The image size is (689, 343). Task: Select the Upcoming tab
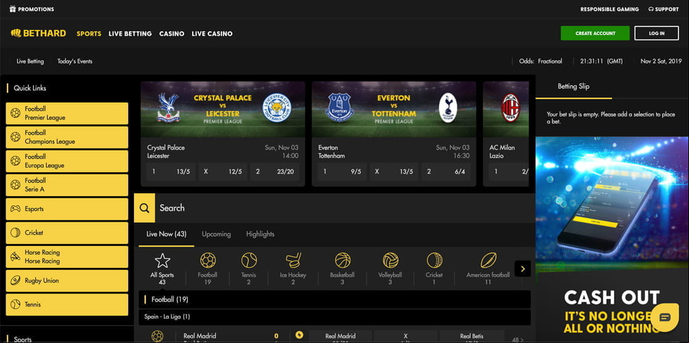click(216, 234)
